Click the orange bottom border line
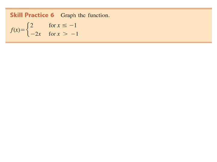This screenshot has width=217, height=162. tap(108, 42)
